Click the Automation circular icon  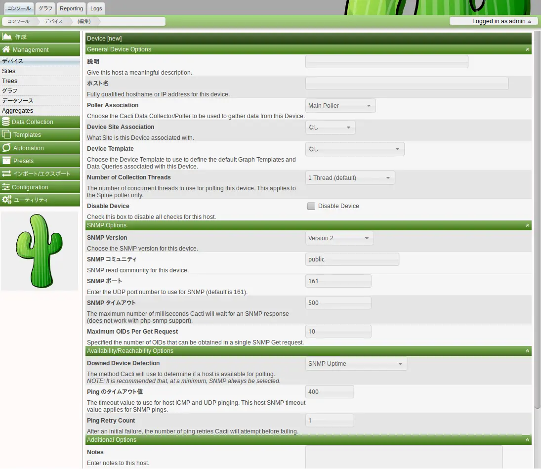(6, 148)
